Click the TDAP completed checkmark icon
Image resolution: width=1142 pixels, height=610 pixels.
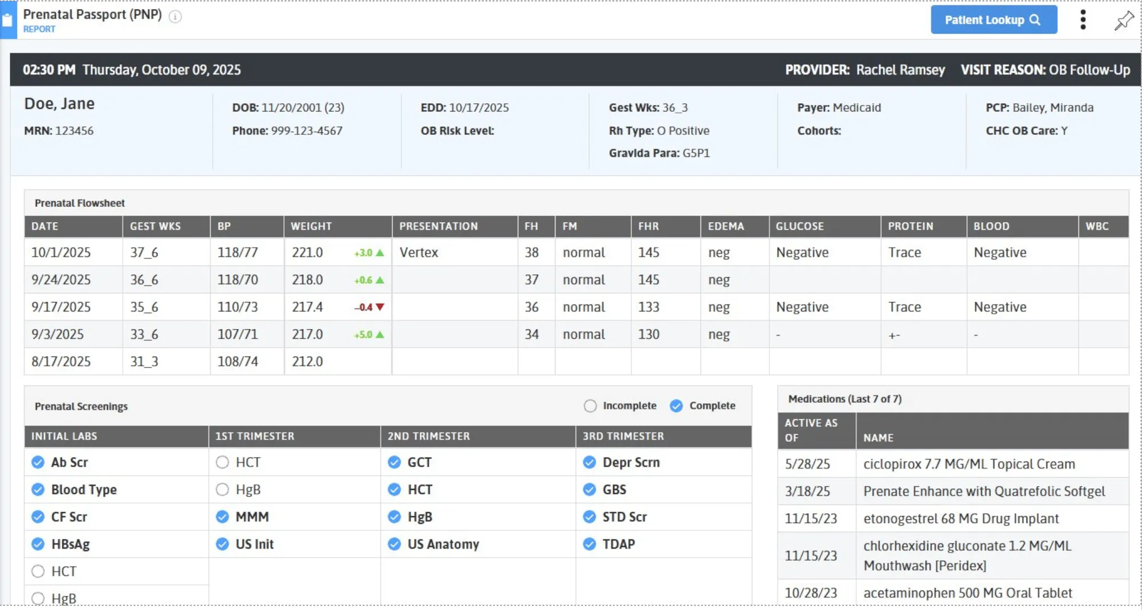pyautogui.click(x=589, y=544)
